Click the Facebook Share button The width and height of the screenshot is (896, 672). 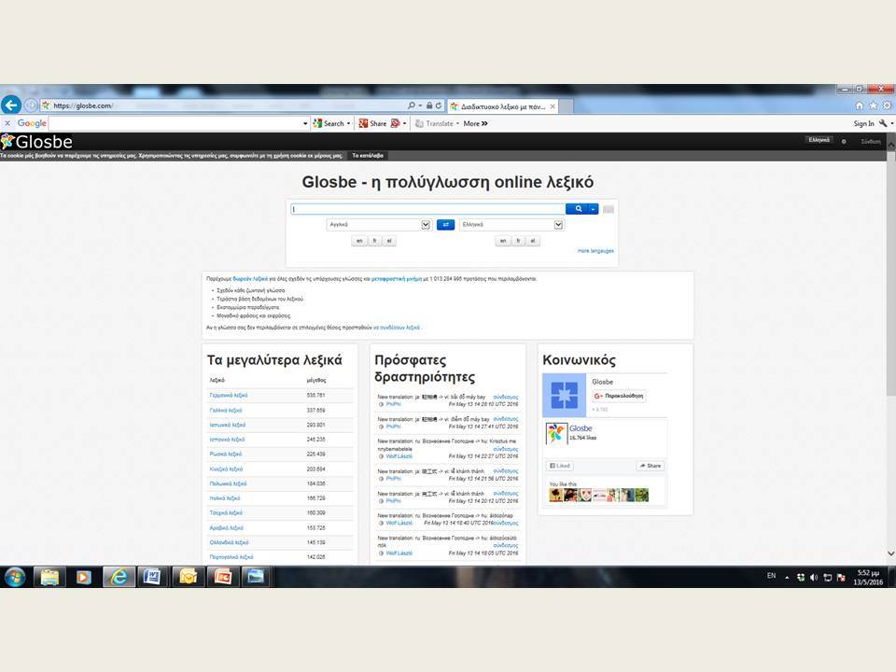pyautogui.click(x=651, y=466)
